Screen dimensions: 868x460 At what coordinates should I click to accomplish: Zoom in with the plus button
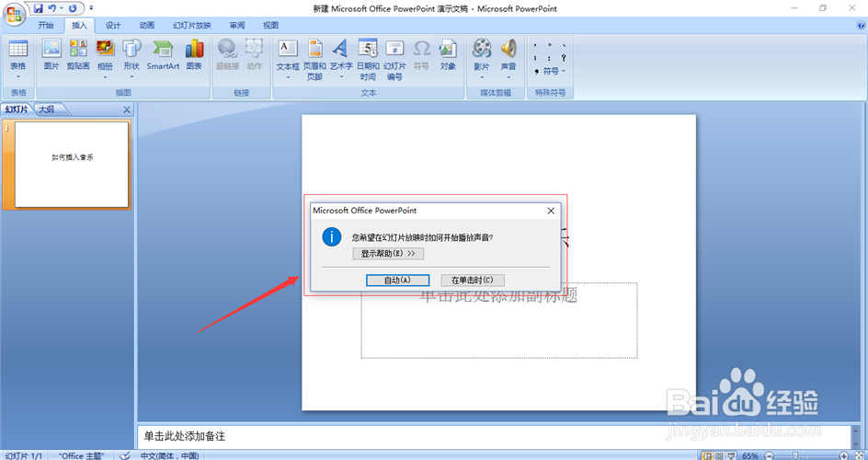click(844, 455)
